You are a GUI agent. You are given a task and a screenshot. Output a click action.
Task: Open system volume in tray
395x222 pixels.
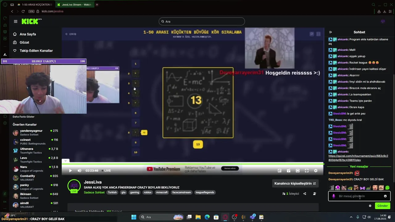click(369, 217)
